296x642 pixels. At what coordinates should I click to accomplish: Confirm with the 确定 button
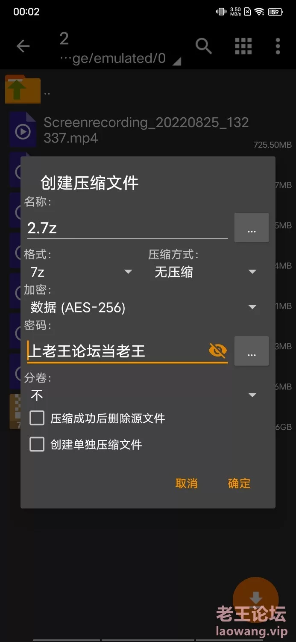[239, 483]
